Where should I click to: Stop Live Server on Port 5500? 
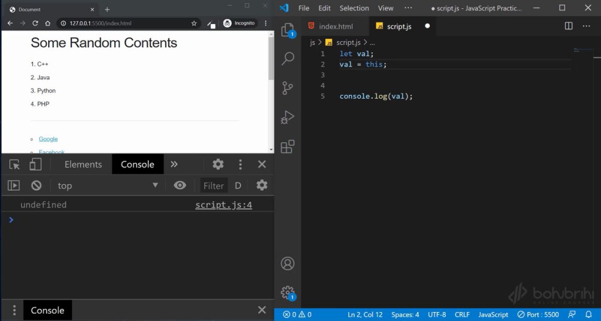(538, 314)
